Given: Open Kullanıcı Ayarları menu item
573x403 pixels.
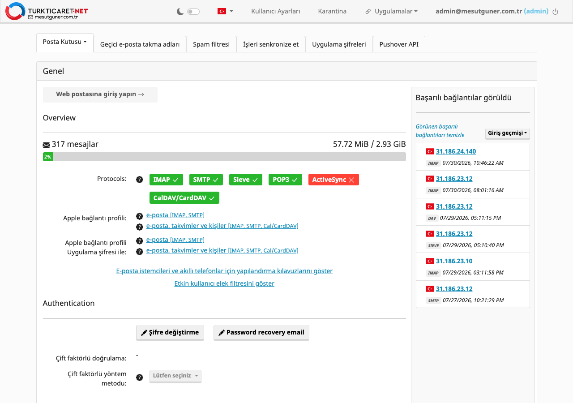Looking at the screenshot, I should click(x=276, y=11).
